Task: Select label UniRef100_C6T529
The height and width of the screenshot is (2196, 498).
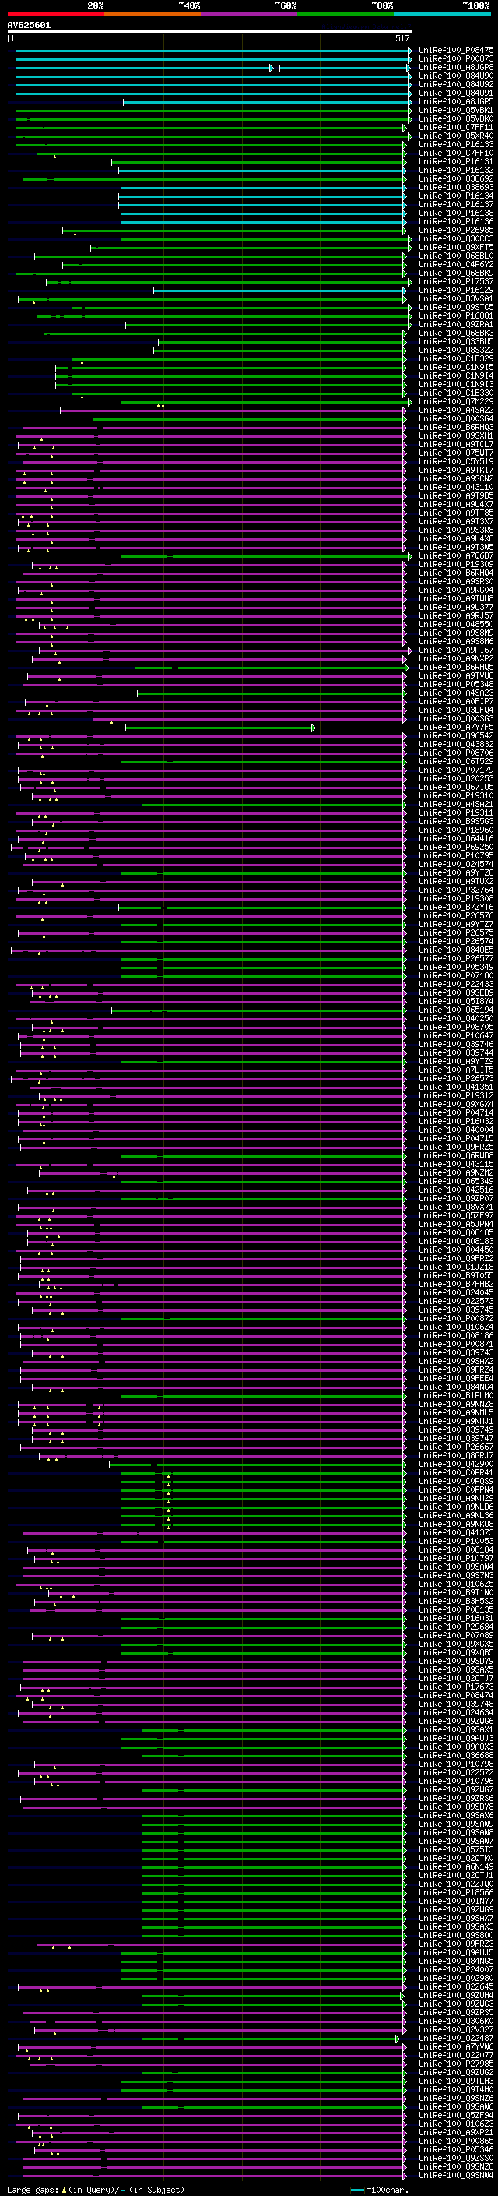Action: (455, 761)
